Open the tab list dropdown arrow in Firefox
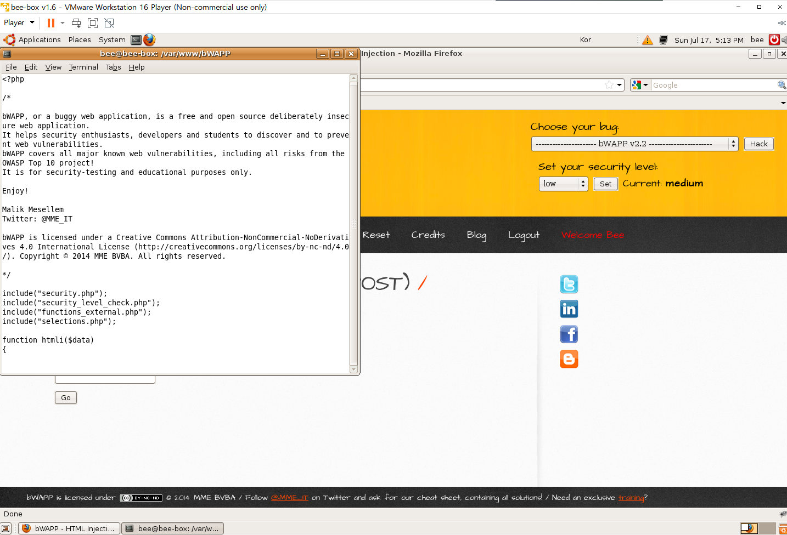 coord(783,103)
